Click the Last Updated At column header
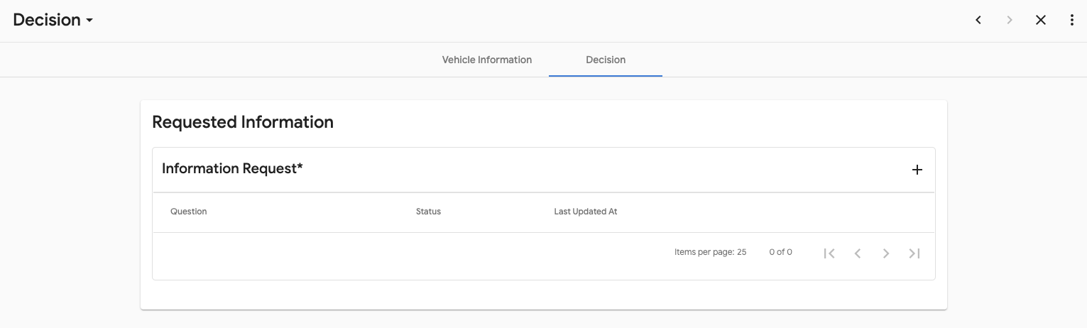 tap(585, 212)
